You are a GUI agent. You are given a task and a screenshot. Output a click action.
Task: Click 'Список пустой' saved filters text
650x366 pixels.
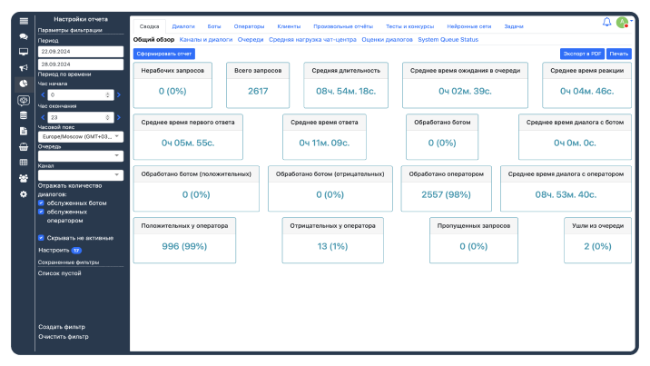pos(60,273)
